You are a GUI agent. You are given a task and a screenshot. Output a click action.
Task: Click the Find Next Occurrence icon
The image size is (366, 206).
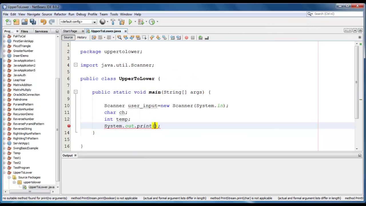(132, 37)
